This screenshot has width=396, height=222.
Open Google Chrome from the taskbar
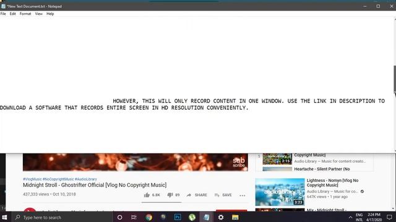(148, 217)
